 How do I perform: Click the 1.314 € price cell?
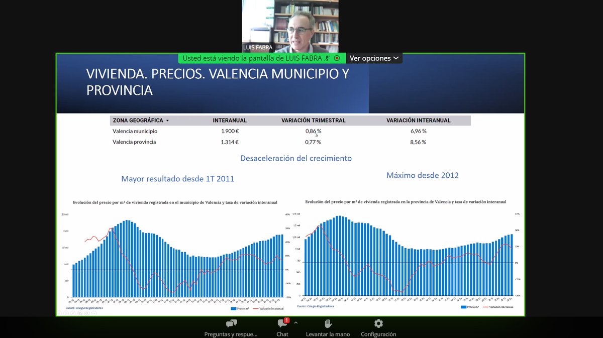coord(230,142)
